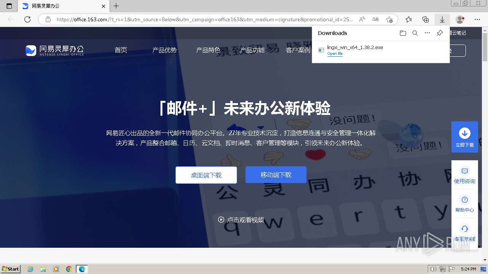Launch Google Chrome from taskbar
The width and height of the screenshot is (488, 274).
(69, 269)
